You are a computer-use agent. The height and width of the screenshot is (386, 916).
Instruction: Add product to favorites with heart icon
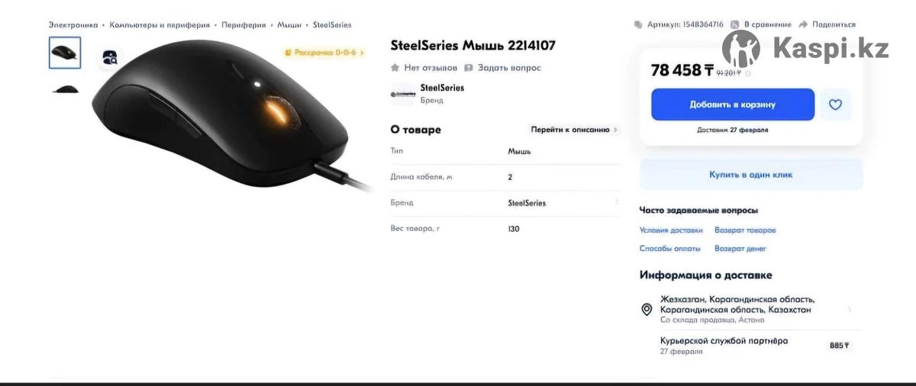[835, 105]
